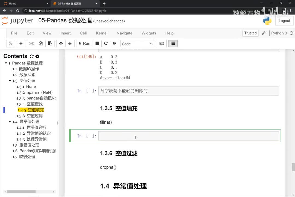Click the Python logo icon
The height and width of the screenshot is (197, 295).
coord(267,21)
